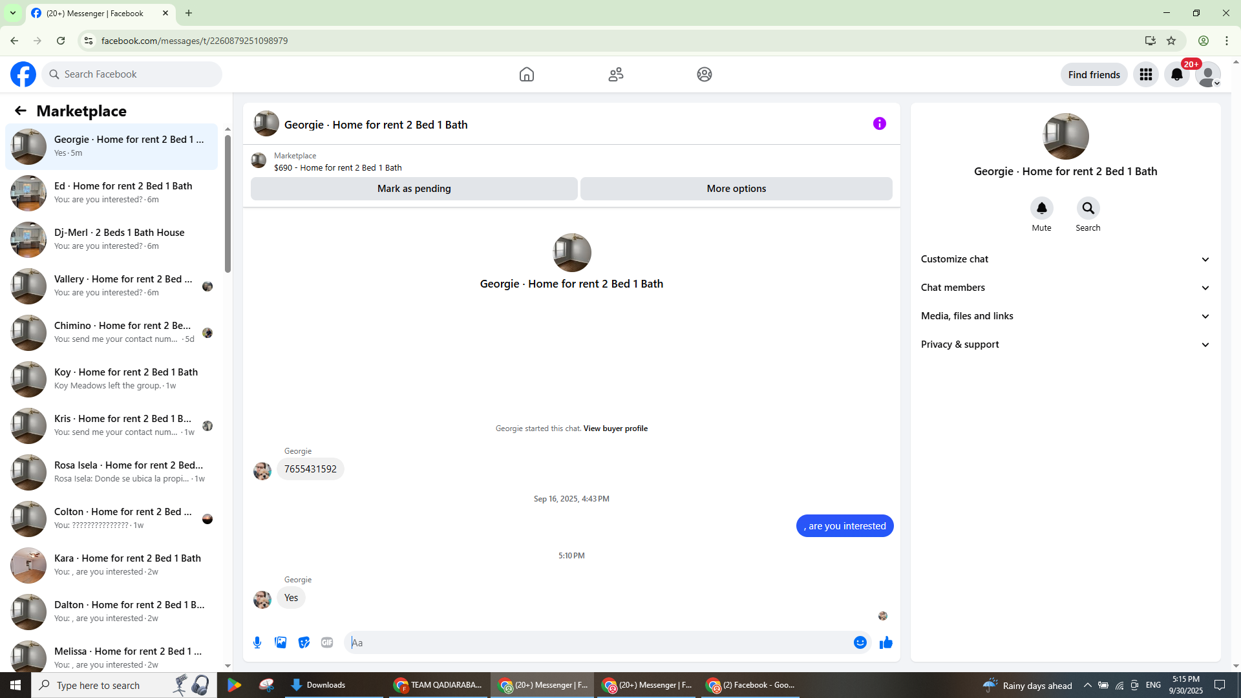Open the Rosa Isela conversation
This screenshot has width=1241, height=698.
(112, 472)
